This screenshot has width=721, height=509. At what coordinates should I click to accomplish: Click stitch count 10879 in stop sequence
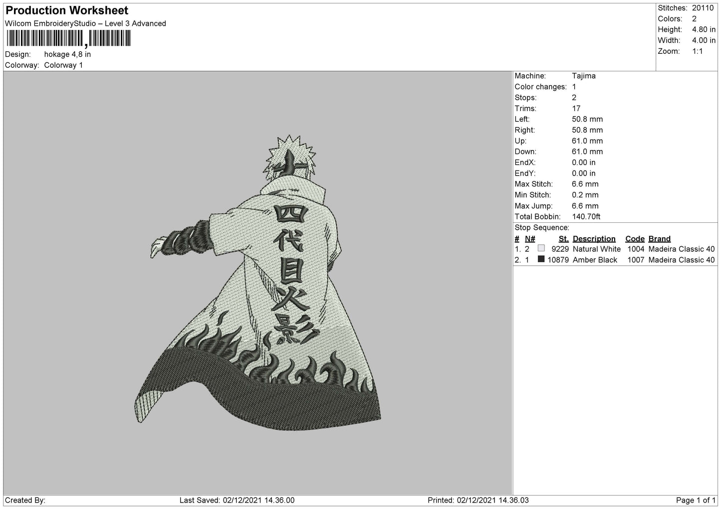tap(558, 260)
